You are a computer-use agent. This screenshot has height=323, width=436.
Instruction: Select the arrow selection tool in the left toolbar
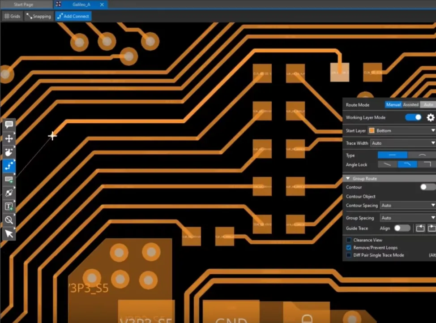(9, 234)
